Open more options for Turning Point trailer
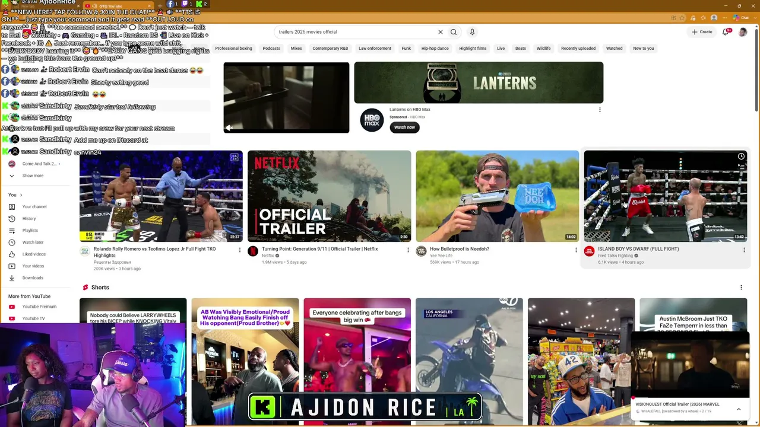Image resolution: width=760 pixels, height=427 pixels. (408, 250)
